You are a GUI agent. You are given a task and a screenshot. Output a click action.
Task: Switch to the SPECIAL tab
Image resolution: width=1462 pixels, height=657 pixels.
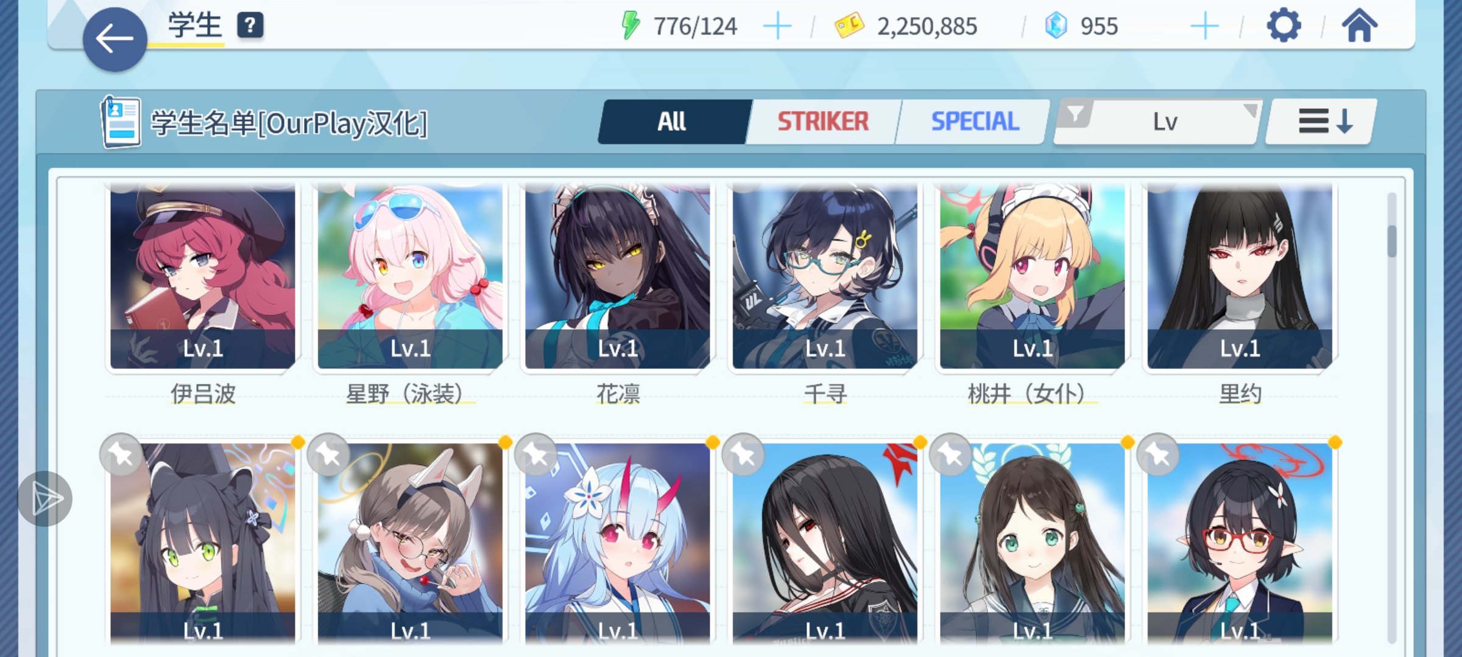[x=975, y=122]
